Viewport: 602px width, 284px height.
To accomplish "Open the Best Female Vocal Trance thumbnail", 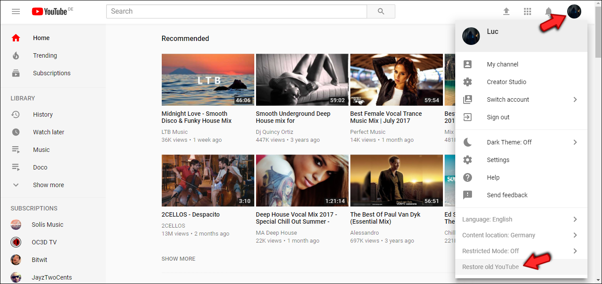I will tap(397, 80).
